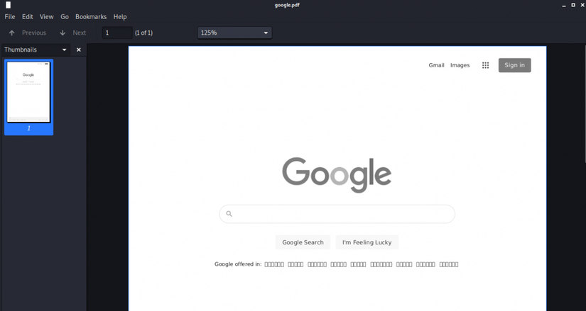Close the google.pdf window
Viewport: 586px width, 311px height.
tap(582, 5)
